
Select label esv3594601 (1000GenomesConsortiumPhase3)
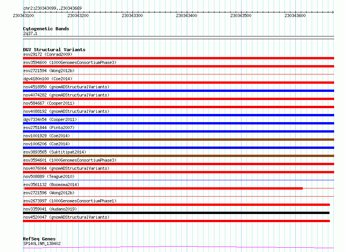[x=70, y=160]
